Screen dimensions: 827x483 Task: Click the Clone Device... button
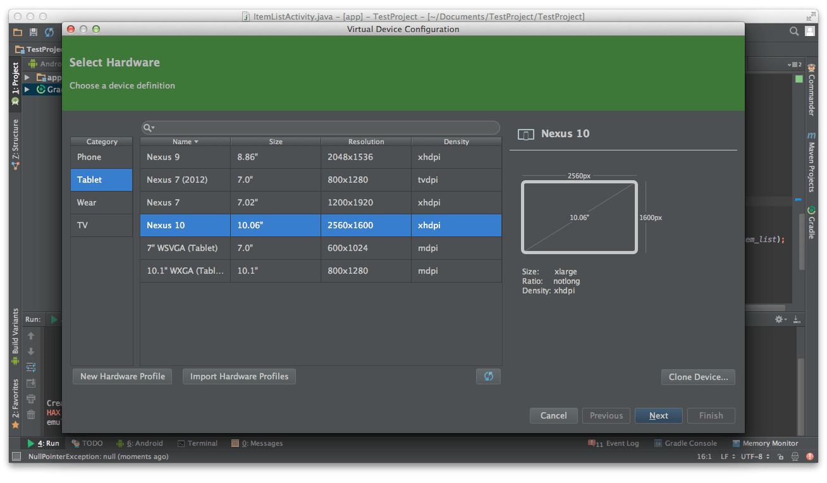[x=698, y=377]
